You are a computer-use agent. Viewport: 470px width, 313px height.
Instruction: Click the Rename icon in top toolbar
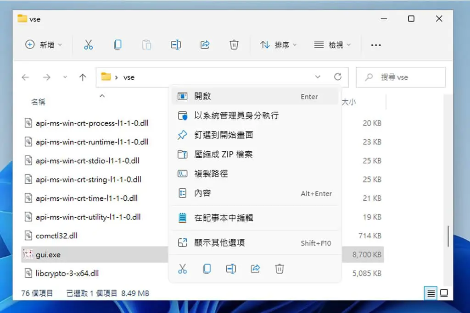click(x=176, y=45)
